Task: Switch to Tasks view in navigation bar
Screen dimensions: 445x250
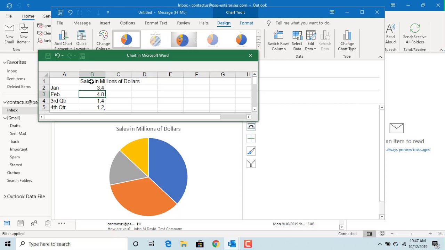Action: pos(48,223)
